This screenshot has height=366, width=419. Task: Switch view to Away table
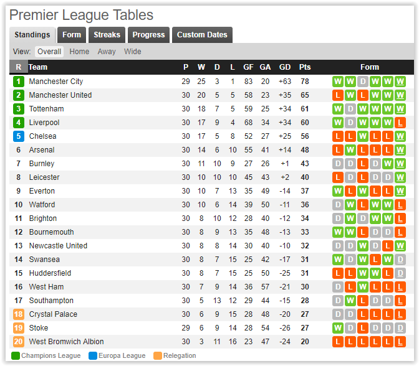tap(107, 52)
